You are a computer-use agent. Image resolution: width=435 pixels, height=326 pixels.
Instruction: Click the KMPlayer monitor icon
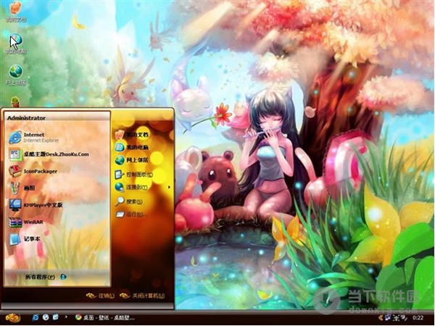tap(15, 205)
